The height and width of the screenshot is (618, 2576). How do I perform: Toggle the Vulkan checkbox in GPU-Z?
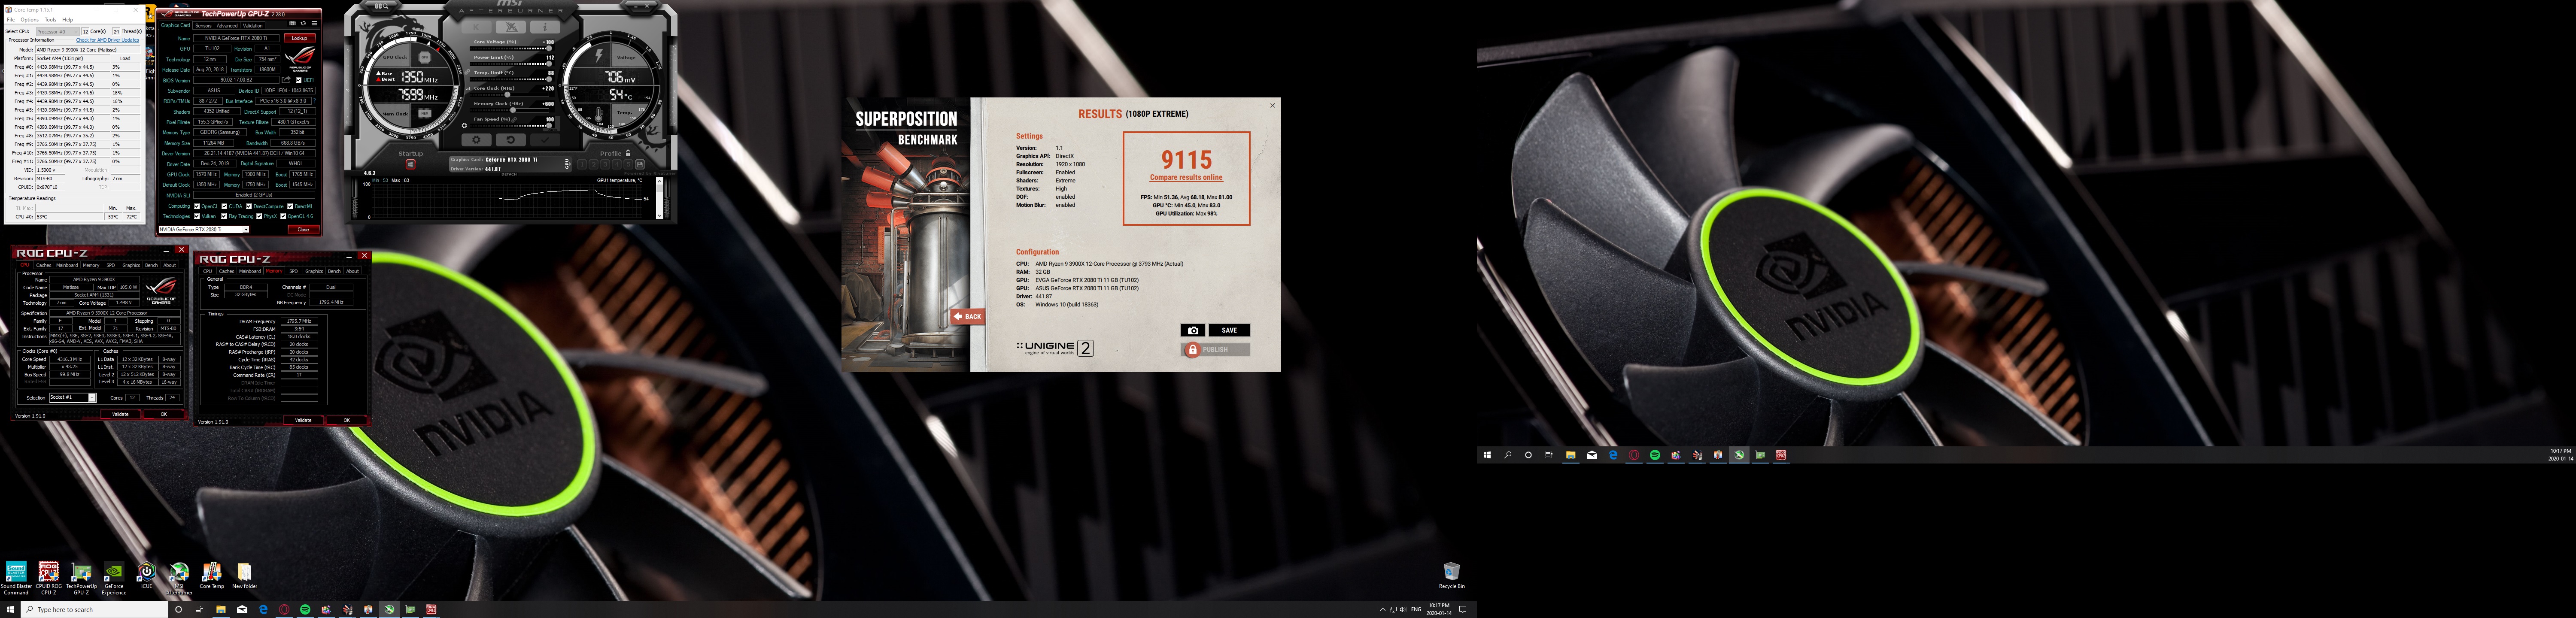(197, 216)
